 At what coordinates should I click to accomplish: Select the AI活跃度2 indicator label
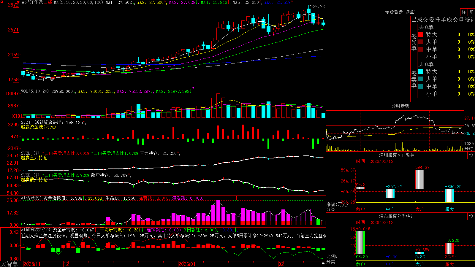31,198
